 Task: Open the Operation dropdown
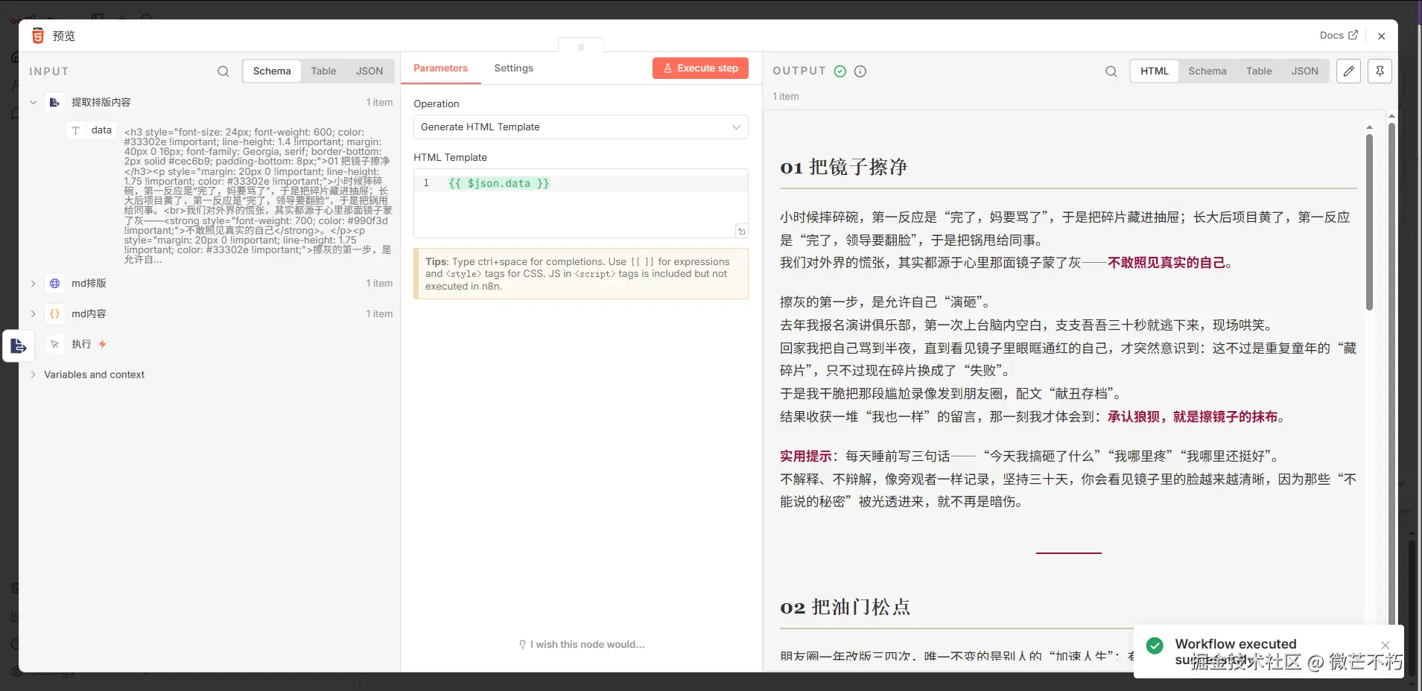581,127
